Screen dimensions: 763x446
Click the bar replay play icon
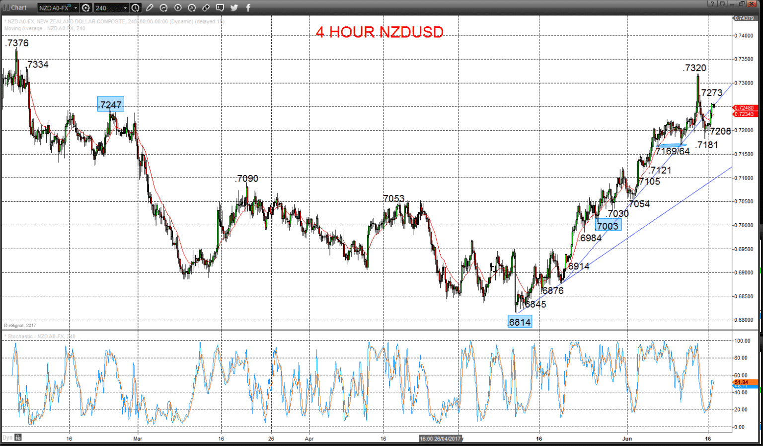tap(178, 8)
